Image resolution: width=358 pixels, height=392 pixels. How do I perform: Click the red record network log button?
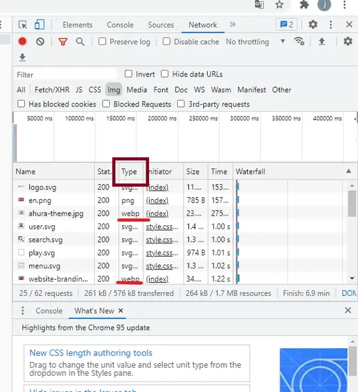[22, 41]
